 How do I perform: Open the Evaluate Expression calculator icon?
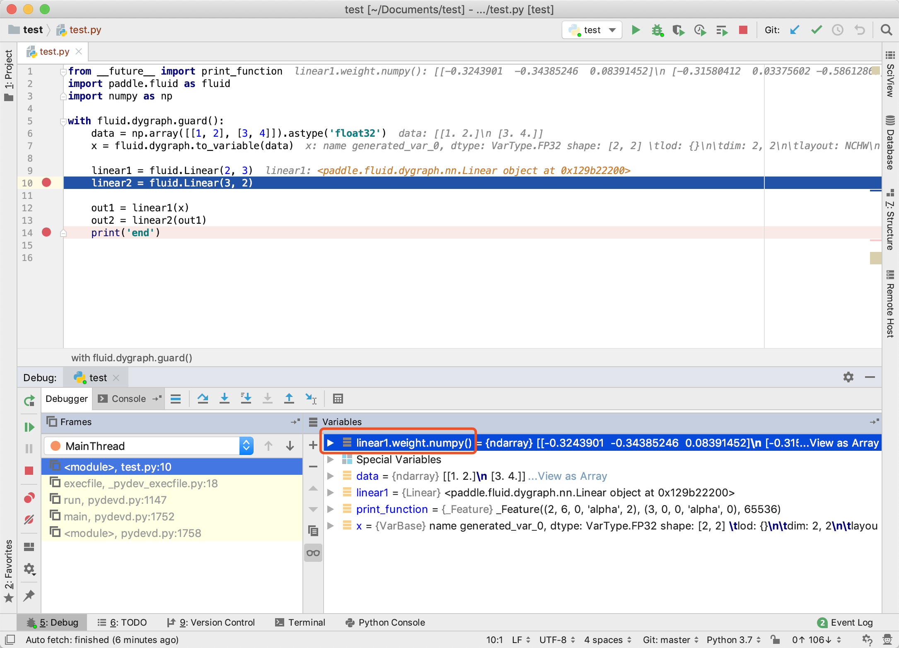pos(338,399)
